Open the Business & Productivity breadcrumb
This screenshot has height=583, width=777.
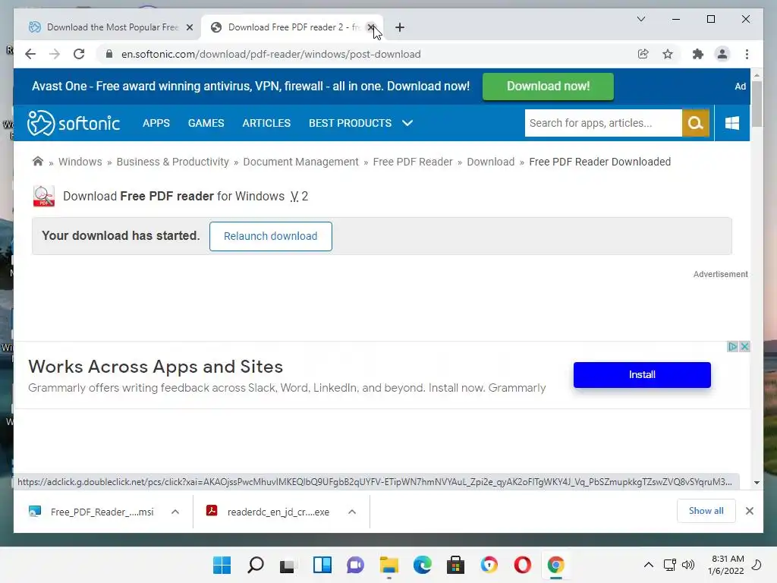[x=172, y=162]
